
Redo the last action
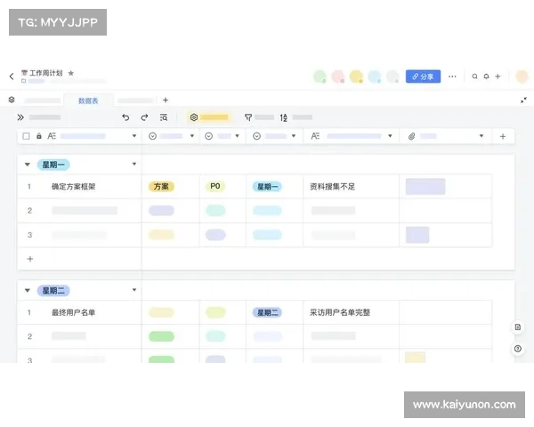(144, 117)
